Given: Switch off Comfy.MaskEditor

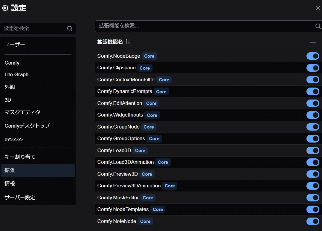Looking at the screenshot, I should coord(313,198).
